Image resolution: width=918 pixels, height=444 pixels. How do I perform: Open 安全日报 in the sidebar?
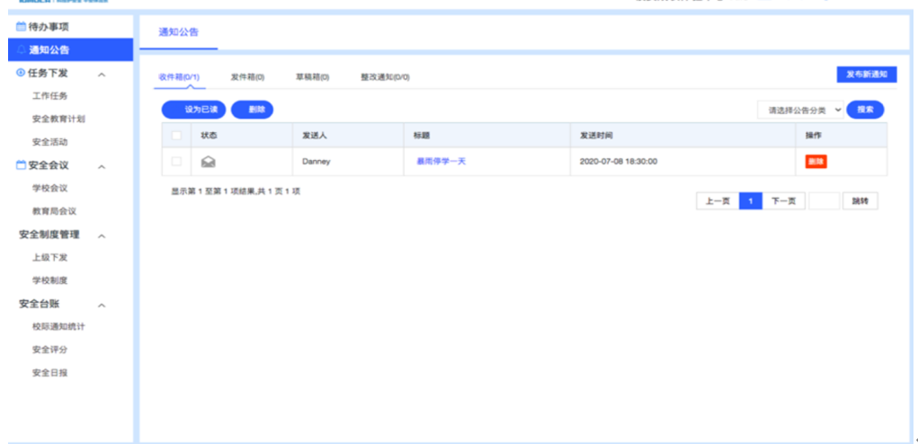pyautogui.click(x=49, y=373)
